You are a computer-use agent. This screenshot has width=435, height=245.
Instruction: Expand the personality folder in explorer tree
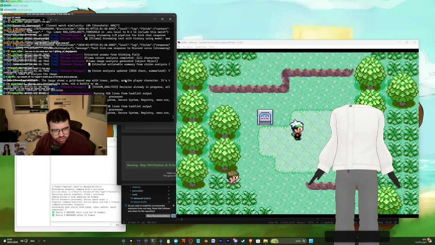(x=137, y=191)
